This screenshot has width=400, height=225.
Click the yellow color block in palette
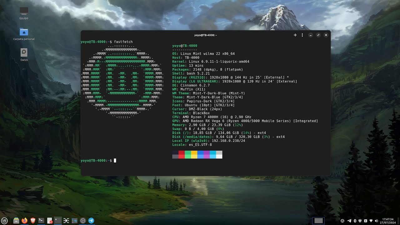(194, 154)
